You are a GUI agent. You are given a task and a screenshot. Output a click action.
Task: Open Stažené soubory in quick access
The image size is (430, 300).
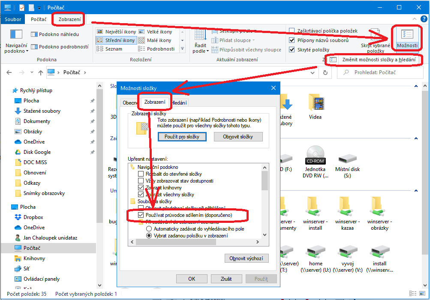(42, 111)
